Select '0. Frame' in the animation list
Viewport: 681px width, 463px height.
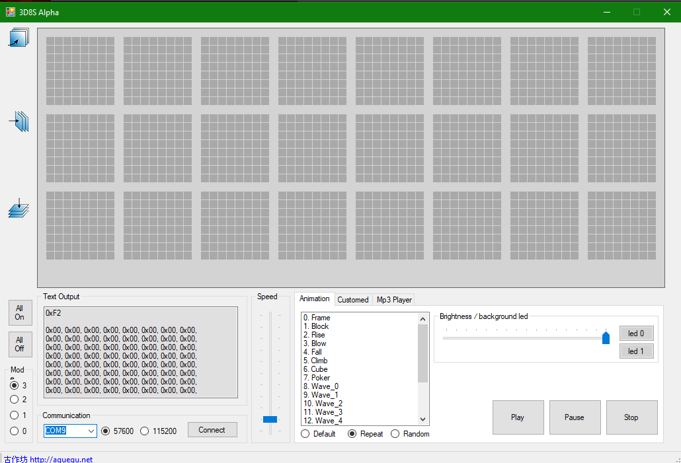click(360, 318)
